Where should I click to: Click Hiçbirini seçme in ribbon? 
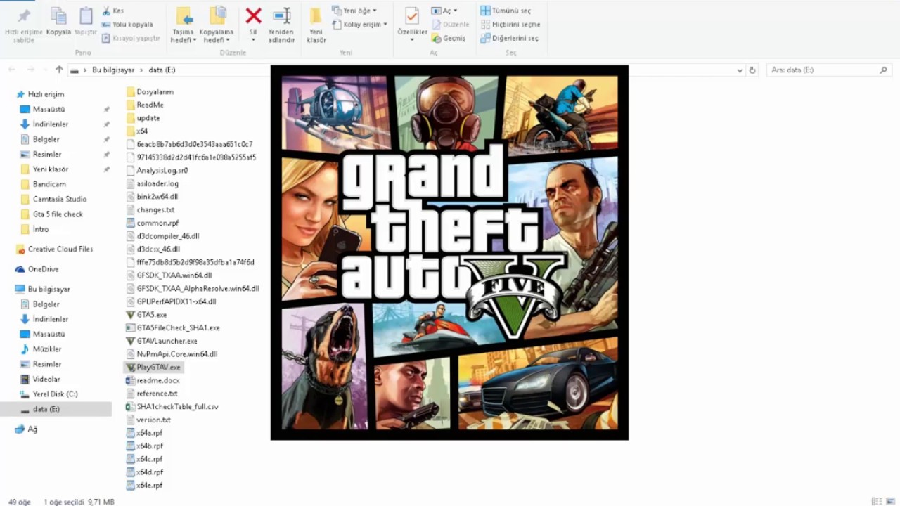(510, 25)
